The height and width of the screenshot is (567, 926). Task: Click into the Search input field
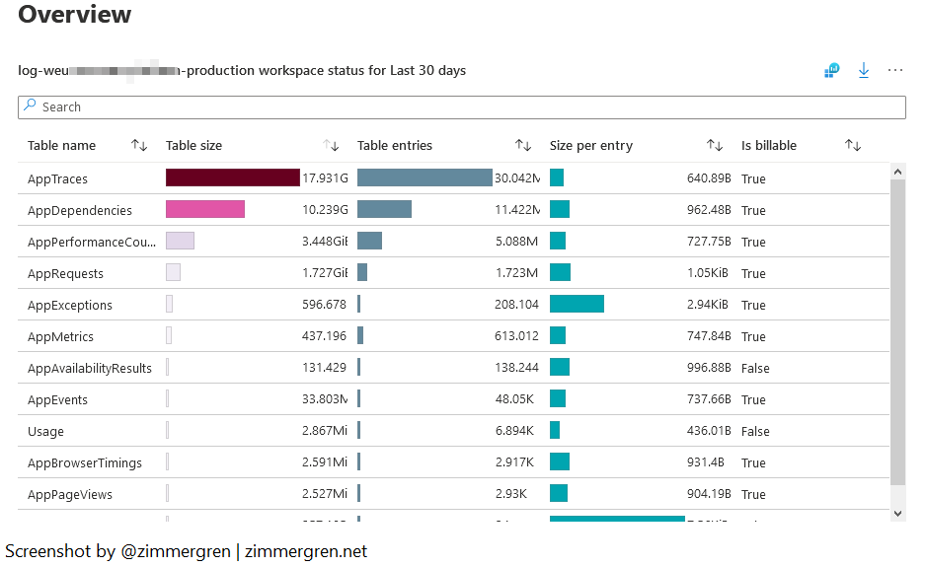(x=462, y=106)
